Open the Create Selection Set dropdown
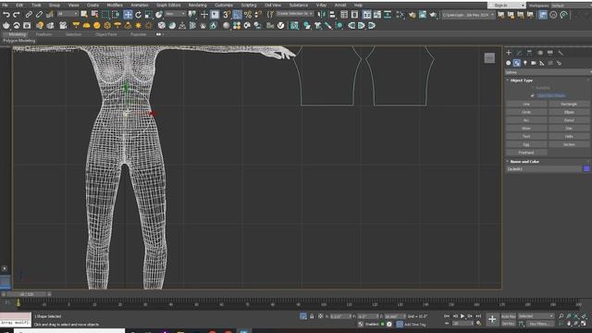The width and height of the screenshot is (592, 333). [295, 14]
